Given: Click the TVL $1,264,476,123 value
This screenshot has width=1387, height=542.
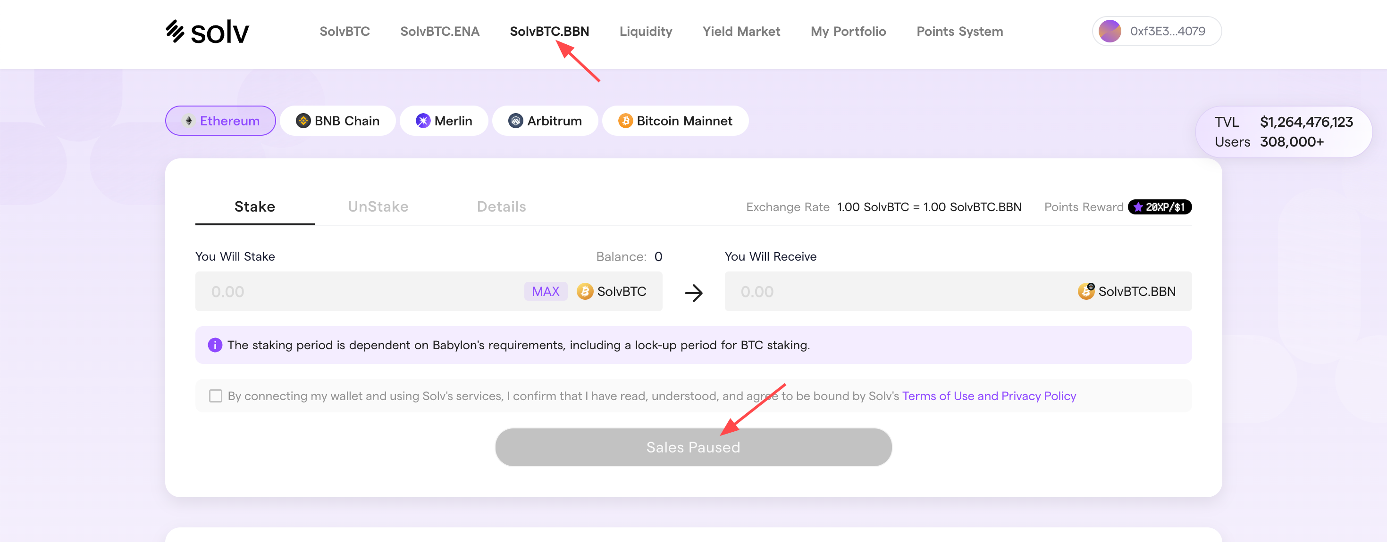Looking at the screenshot, I should [x=1306, y=122].
